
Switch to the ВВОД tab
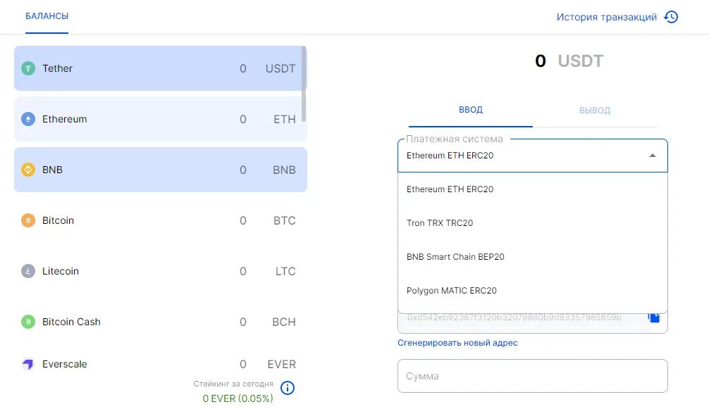point(471,110)
